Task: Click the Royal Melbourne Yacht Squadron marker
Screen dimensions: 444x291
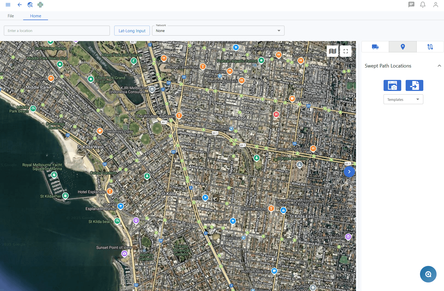Action: [x=54, y=174]
